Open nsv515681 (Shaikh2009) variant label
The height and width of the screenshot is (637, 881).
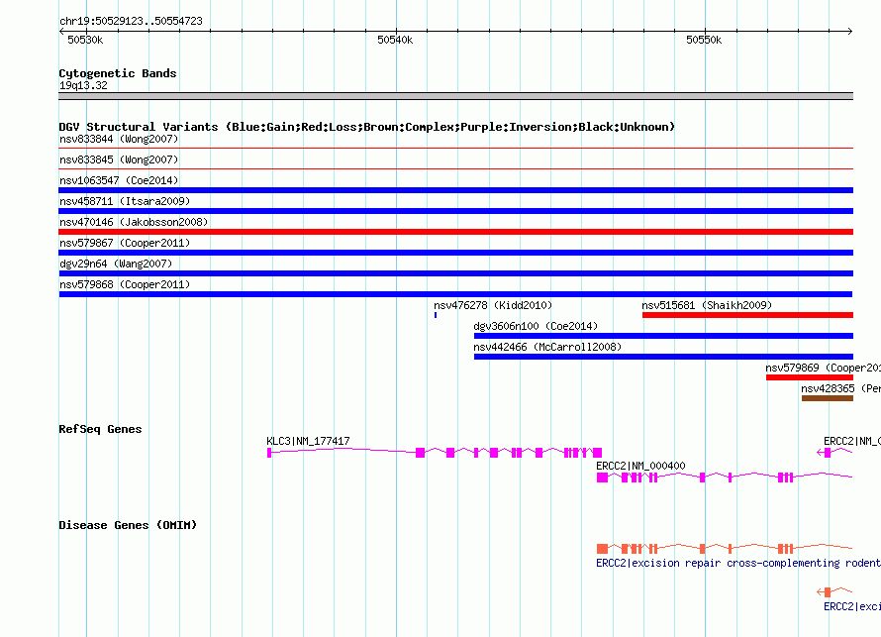click(707, 305)
